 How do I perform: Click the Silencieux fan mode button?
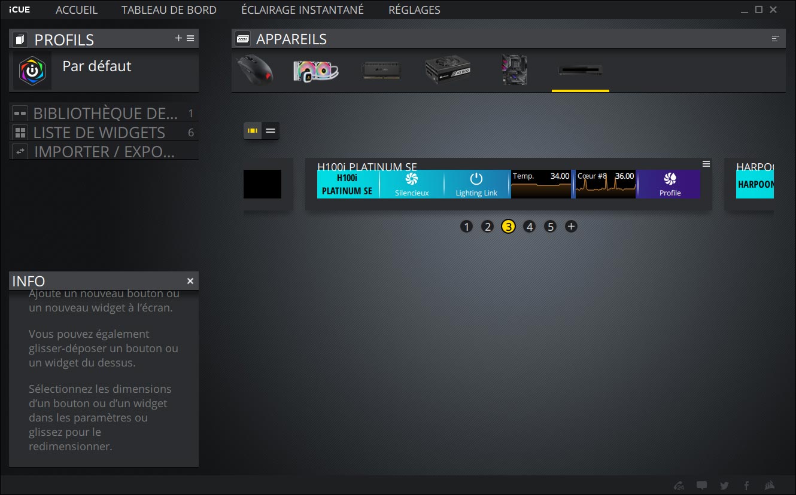click(412, 184)
